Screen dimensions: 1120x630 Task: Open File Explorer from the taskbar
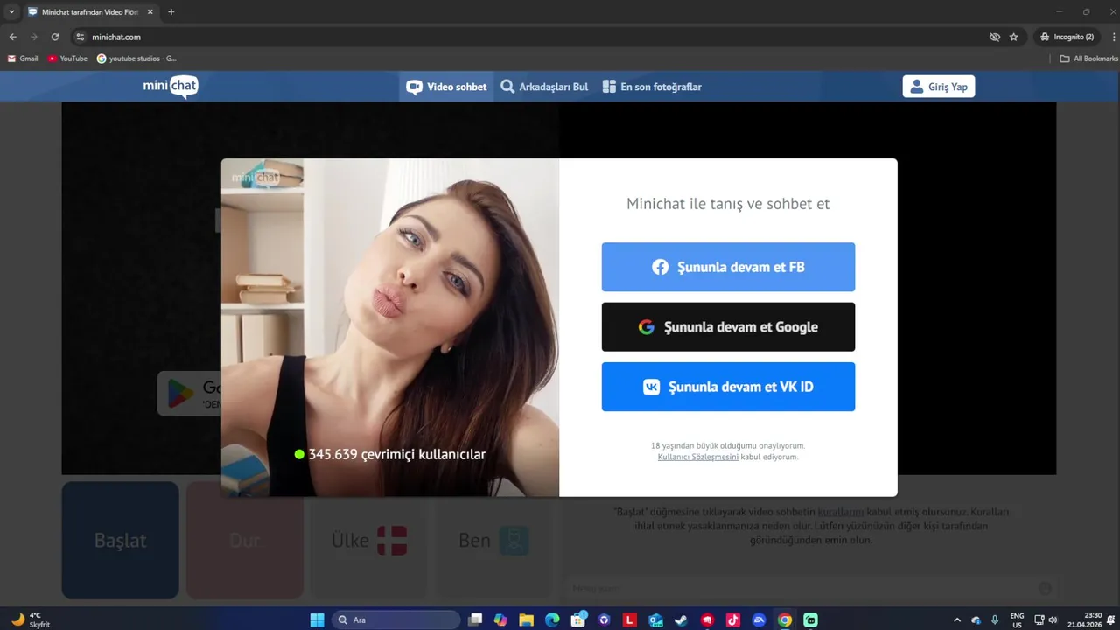click(527, 619)
